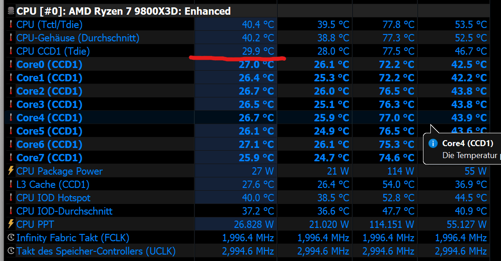This screenshot has height=261, width=501.
Task: Click the 26.828 W current CPU PPT value
Action: click(254, 224)
